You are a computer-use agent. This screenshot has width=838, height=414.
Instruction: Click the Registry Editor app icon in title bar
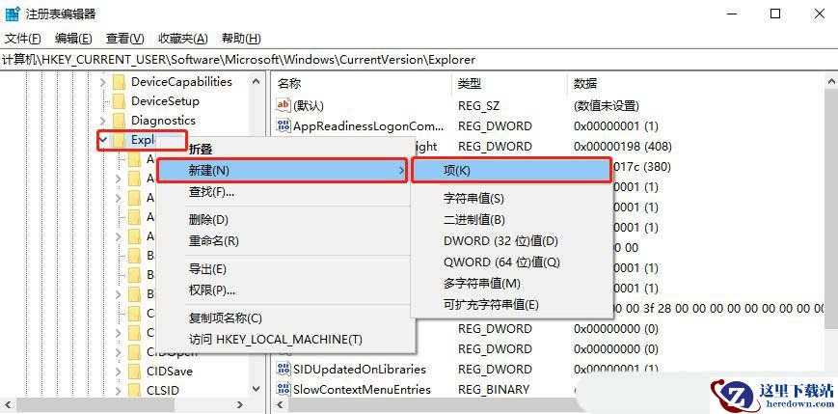pos(12,14)
